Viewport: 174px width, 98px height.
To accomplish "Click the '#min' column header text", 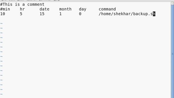I will pyautogui.click(x=5, y=9).
